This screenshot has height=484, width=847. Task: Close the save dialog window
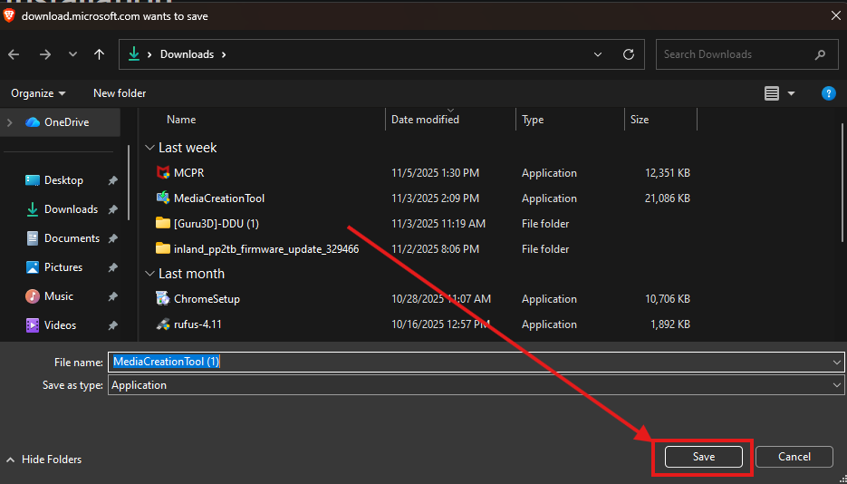tap(835, 15)
